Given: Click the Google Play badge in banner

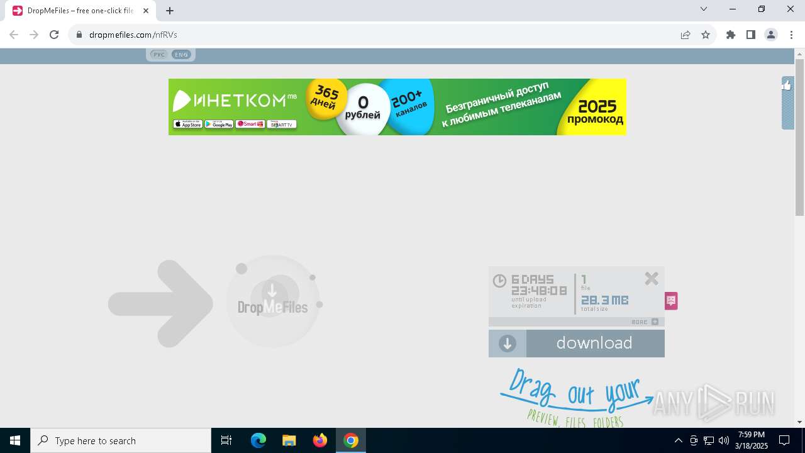Looking at the screenshot, I should click(219, 125).
